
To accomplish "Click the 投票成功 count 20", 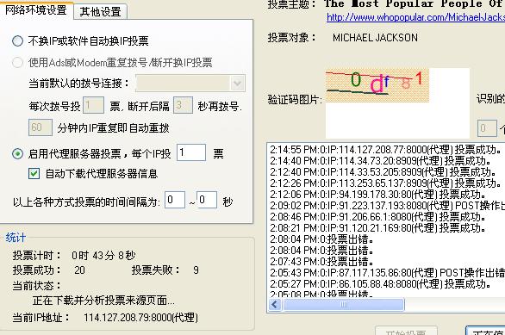I will click(79, 270).
